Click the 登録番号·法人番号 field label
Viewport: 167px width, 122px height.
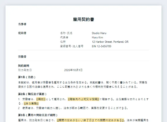point(72,46)
